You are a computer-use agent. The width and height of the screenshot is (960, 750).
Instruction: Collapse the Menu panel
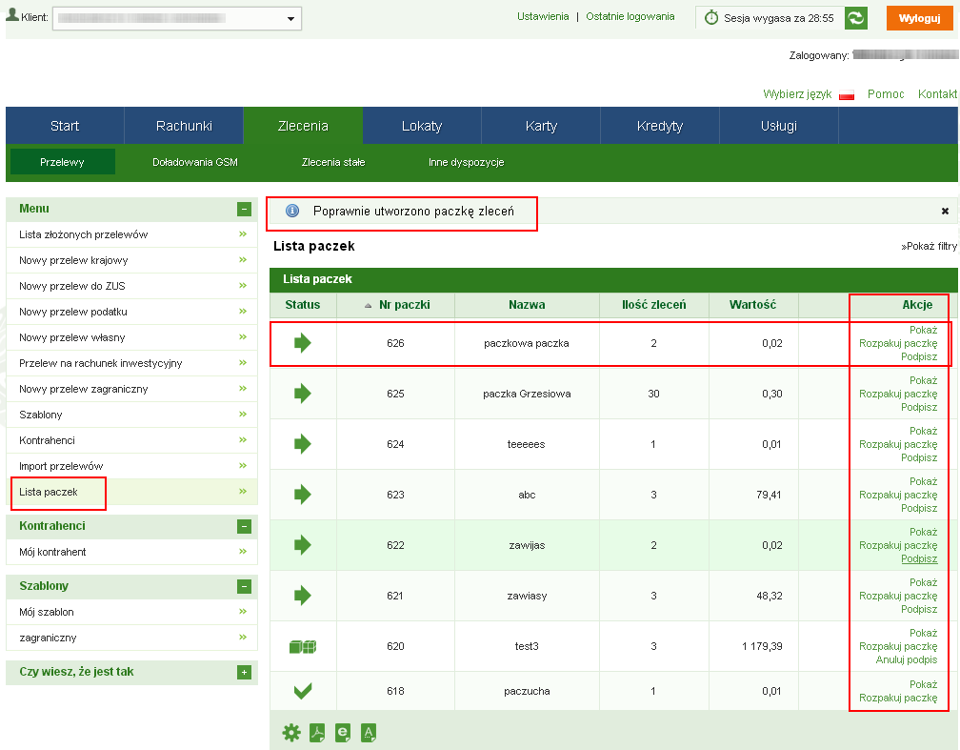[244, 210]
